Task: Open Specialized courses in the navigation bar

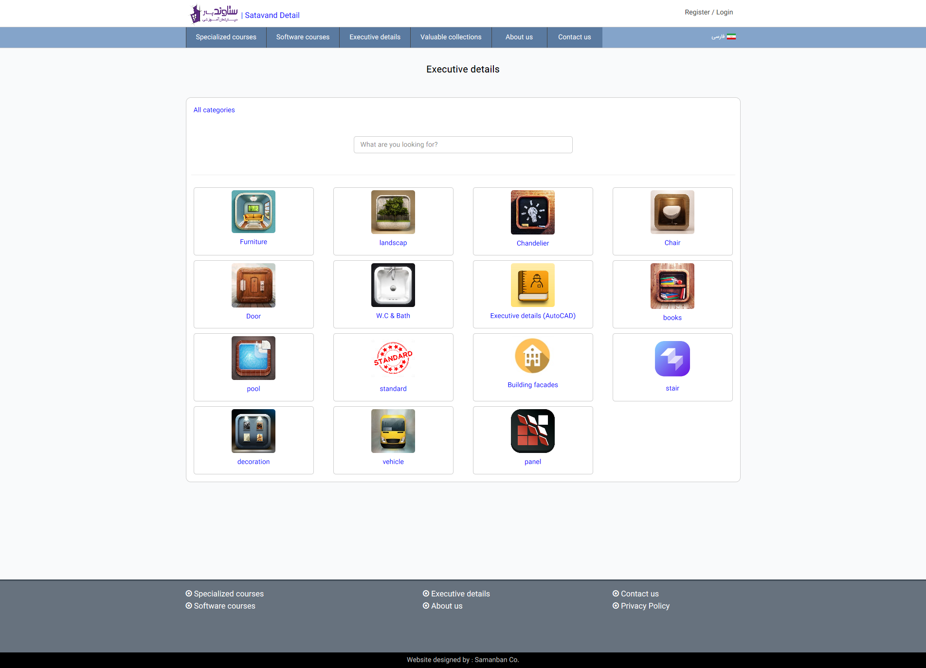Action: click(x=226, y=37)
